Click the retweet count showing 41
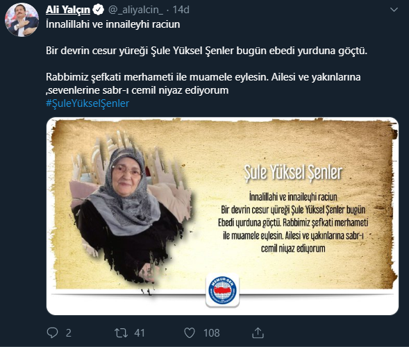 click(140, 333)
